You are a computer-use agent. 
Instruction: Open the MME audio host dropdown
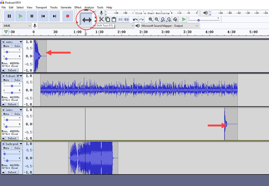tap(16, 26)
